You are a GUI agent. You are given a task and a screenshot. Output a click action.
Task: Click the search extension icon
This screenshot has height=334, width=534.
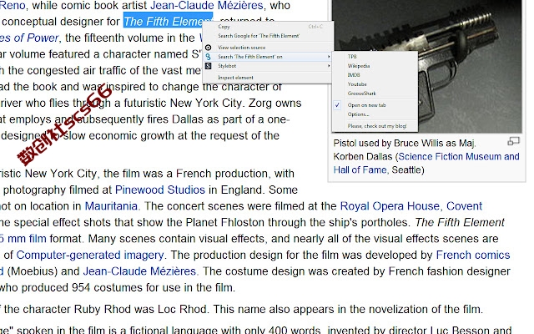pyautogui.click(x=208, y=57)
